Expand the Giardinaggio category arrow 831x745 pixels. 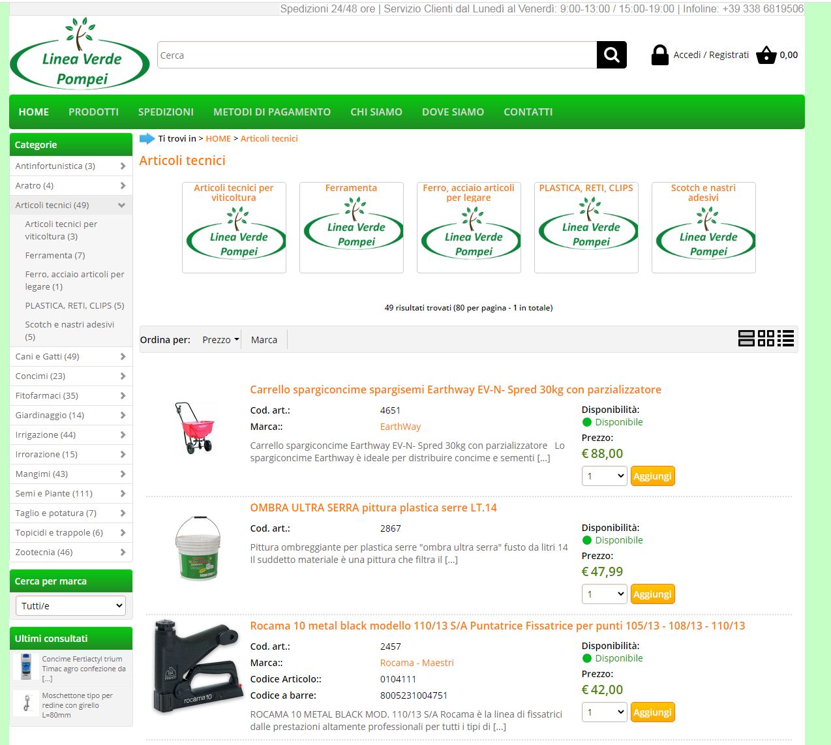(123, 416)
